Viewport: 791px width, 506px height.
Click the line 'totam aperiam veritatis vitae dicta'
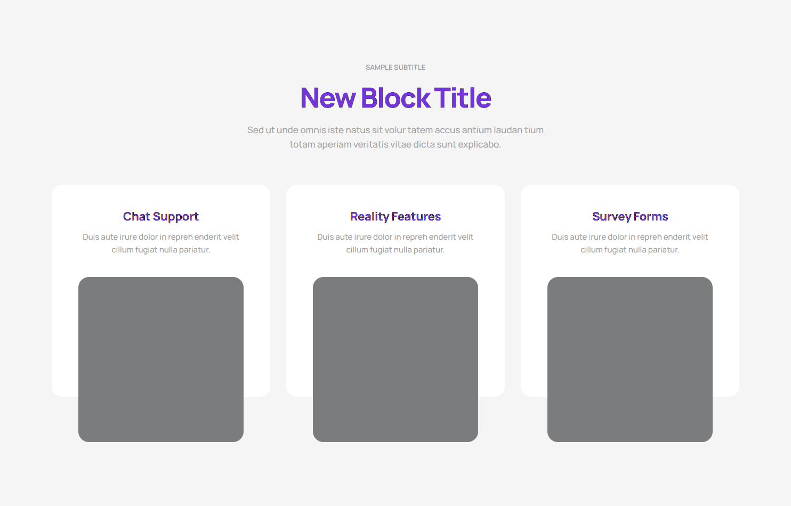coord(395,144)
